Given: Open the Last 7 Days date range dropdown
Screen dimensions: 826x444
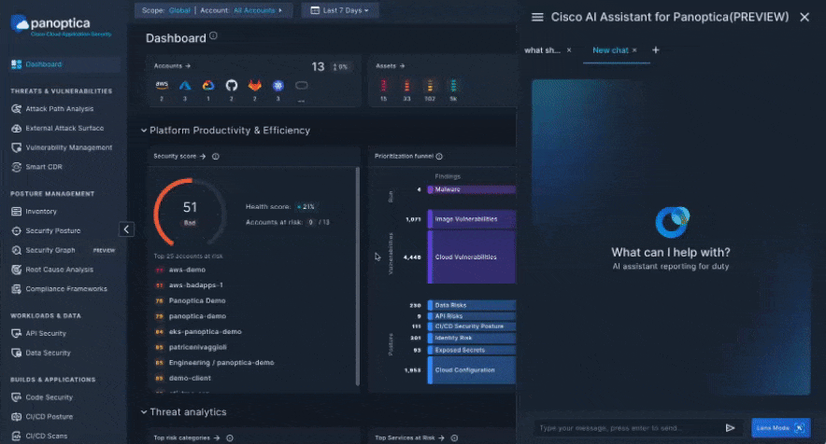Looking at the screenshot, I should pyautogui.click(x=340, y=10).
